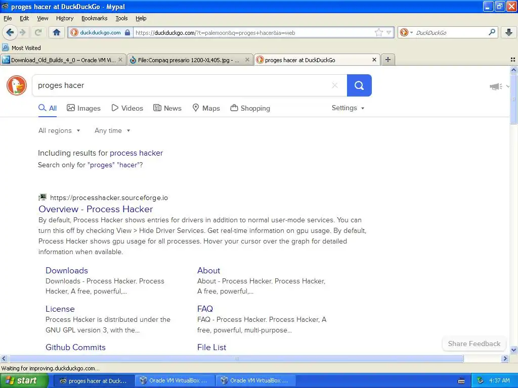Open the Github Commits sitelink
This screenshot has height=388, width=518.
75,348
